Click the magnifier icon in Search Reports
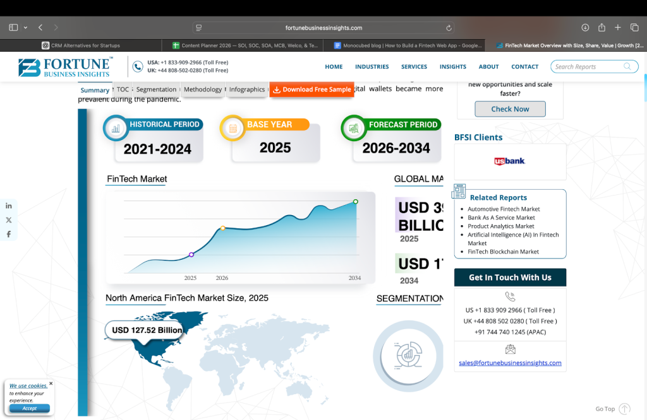The image size is (647, 420). (x=627, y=66)
